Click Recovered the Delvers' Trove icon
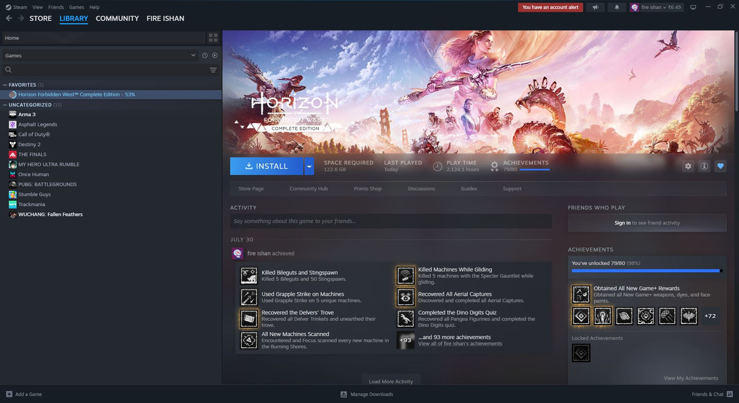 [x=249, y=319]
